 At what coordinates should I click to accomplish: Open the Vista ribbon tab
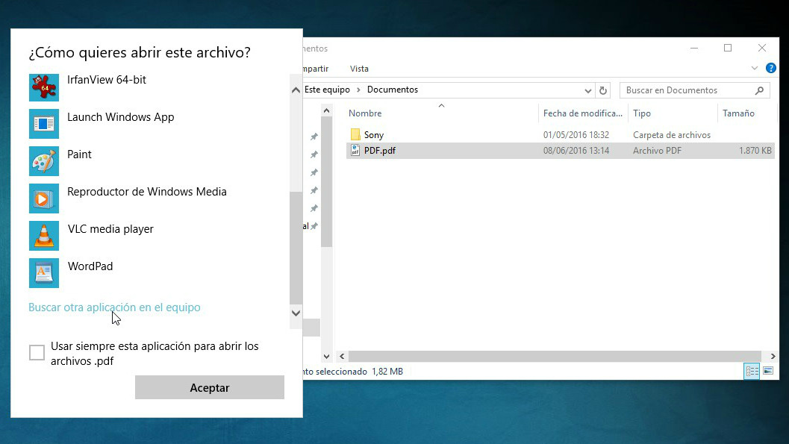tap(359, 69)
